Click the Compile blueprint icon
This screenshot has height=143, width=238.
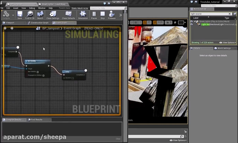[6, 15]
